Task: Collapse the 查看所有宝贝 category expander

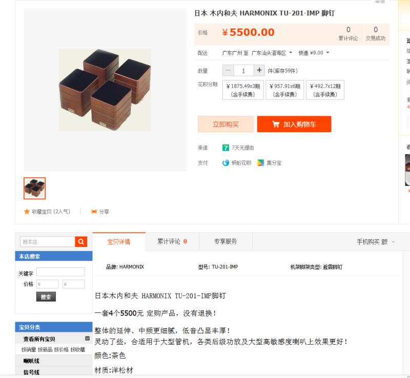Action: click(87, 339)
